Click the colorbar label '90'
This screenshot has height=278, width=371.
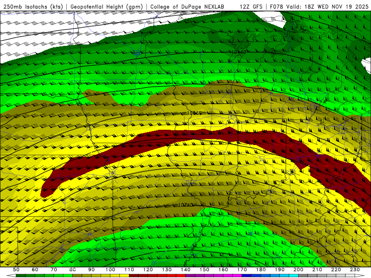(x=91, y=270)
